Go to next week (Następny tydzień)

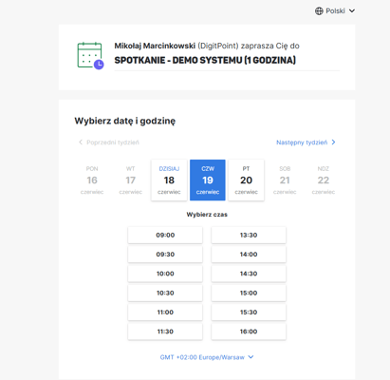306,142
